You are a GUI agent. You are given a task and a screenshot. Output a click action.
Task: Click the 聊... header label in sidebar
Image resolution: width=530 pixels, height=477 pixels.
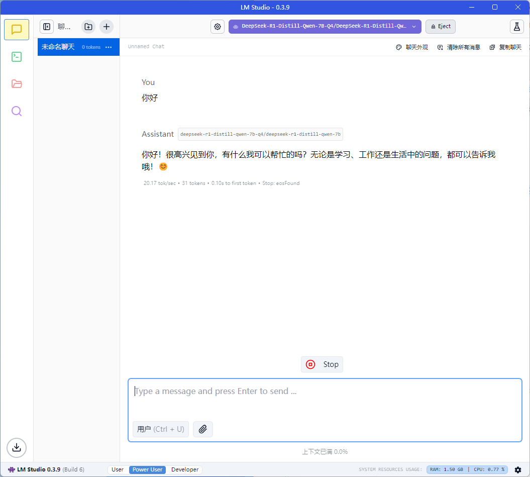pos(64,27)
